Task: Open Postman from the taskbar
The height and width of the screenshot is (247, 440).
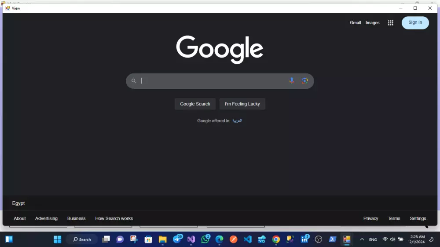Action: (234, 240)
